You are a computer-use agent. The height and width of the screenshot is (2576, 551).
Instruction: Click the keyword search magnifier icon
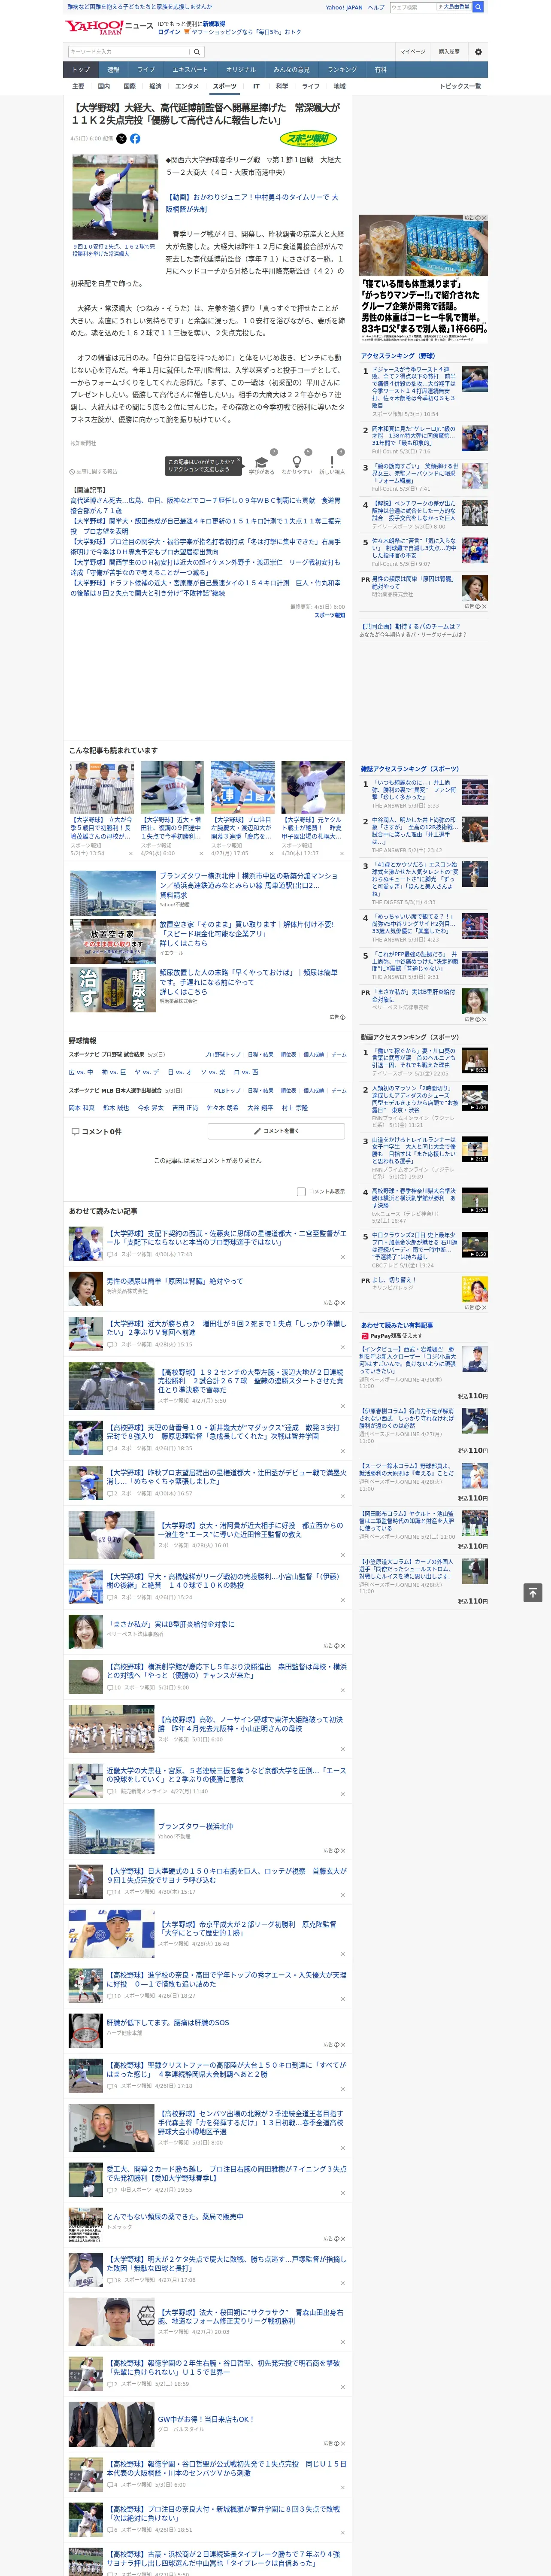(197, 52)
